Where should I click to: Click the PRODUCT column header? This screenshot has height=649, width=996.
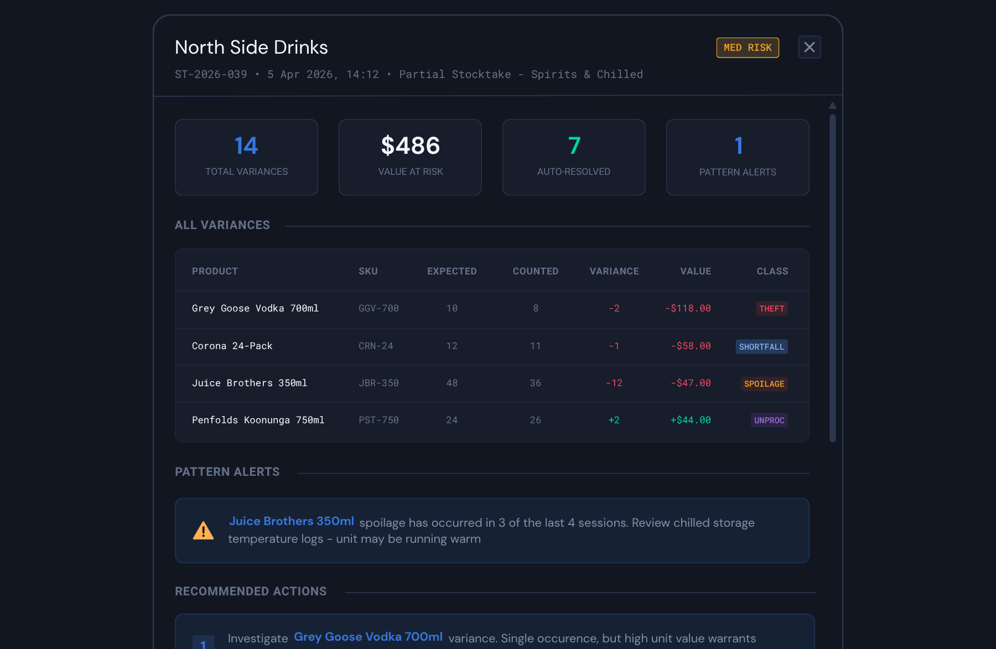215,271
